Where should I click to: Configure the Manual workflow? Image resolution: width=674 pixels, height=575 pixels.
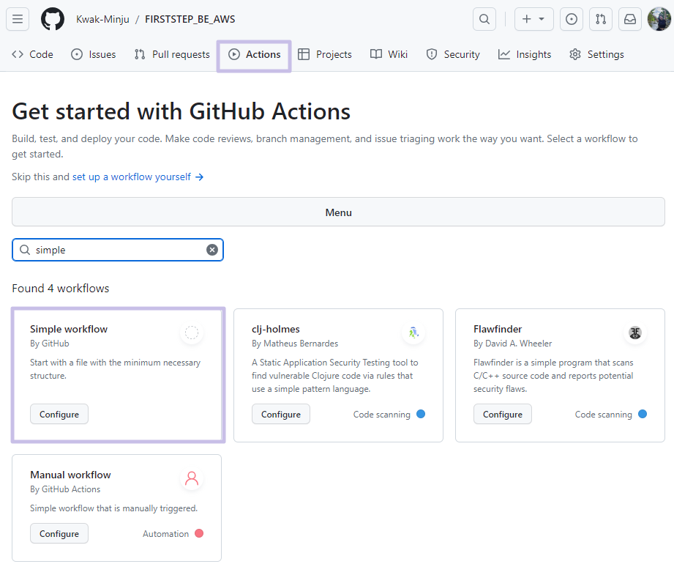point(59,534)
